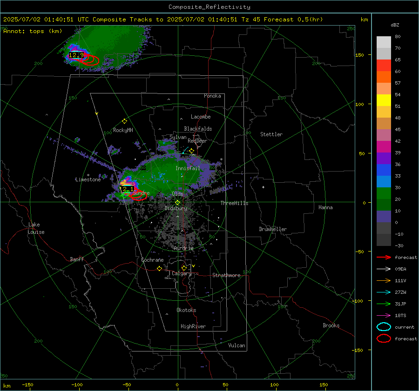This screenshot has width=419, height=391.
Task: Click the Ponoka town label
Action: tap(212, 96)
